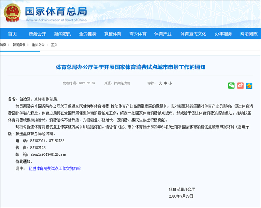
Task: Open the 新闻资讯 navigation item
Action: 62,34
